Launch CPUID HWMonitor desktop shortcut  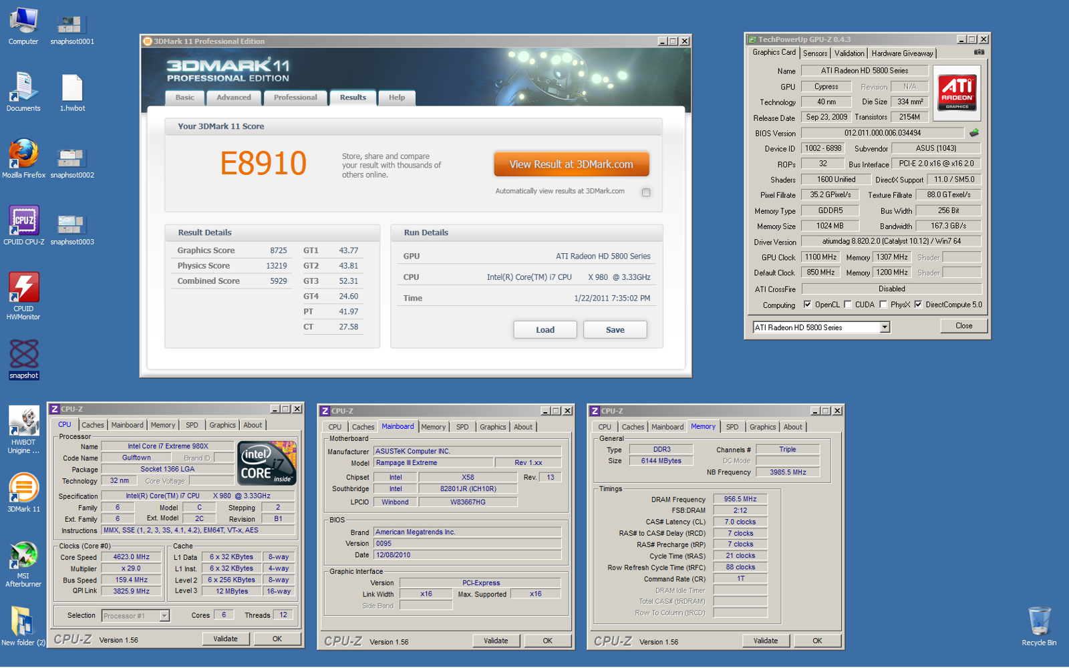click(x=23, y=297)
